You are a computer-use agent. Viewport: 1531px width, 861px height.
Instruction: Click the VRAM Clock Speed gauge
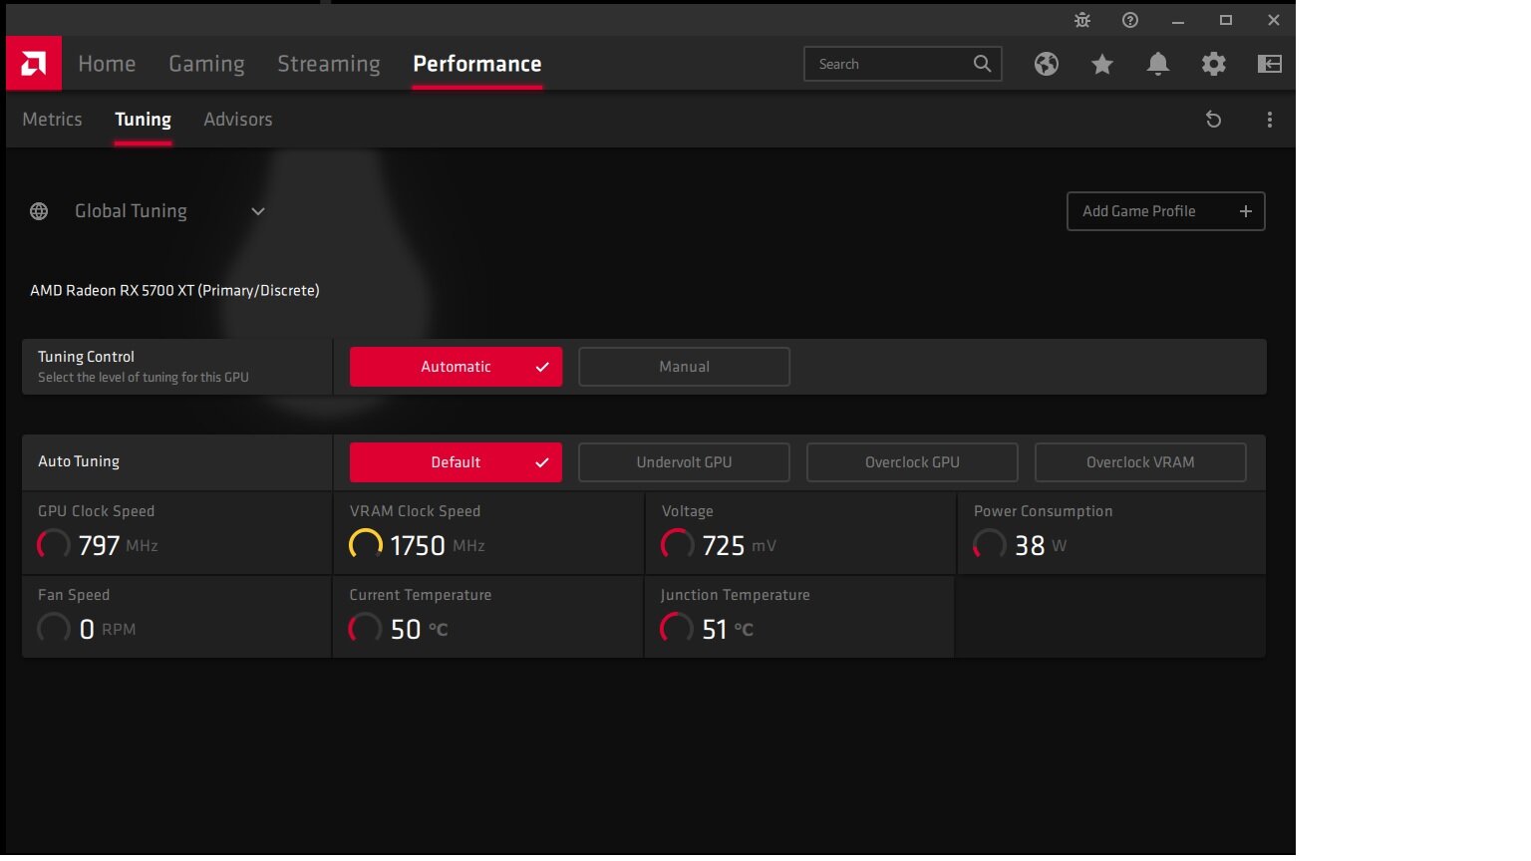pyautogui.click(x=366, y=544)
